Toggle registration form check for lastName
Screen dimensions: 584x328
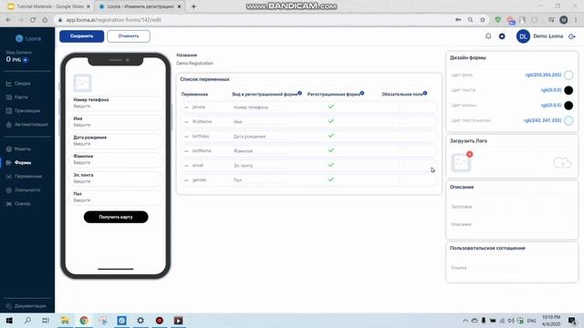pyautogui.click(x=330, y=150)
